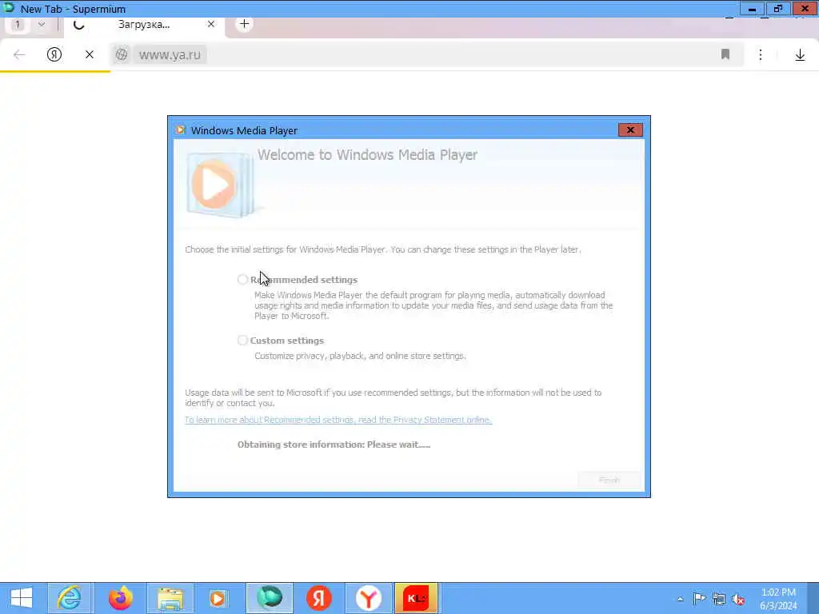Viewport: 819px width, 614px height.
Task: Close the Windows Media Player dialog
Action: click(x=630, y=130)
